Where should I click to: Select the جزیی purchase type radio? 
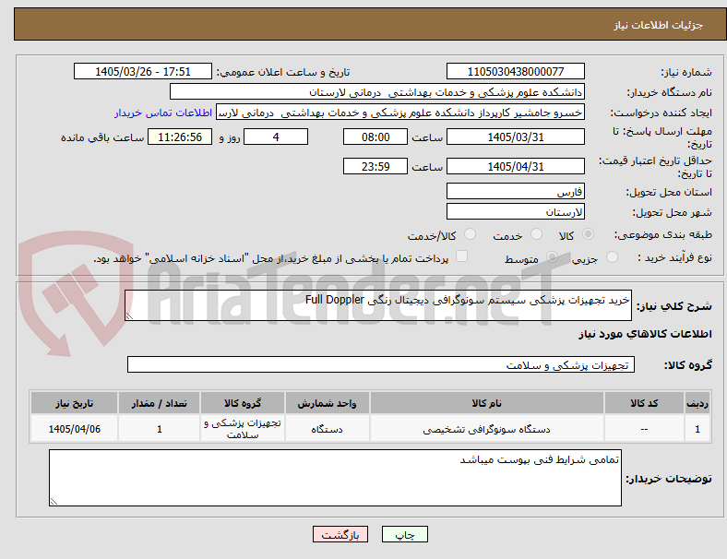pyautogui.click(x=612, y=256)
